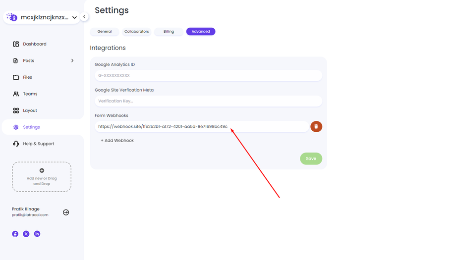Open the X (Twitter) social icon
Viewport: 456px width, 260px height.
pos(26,234)
